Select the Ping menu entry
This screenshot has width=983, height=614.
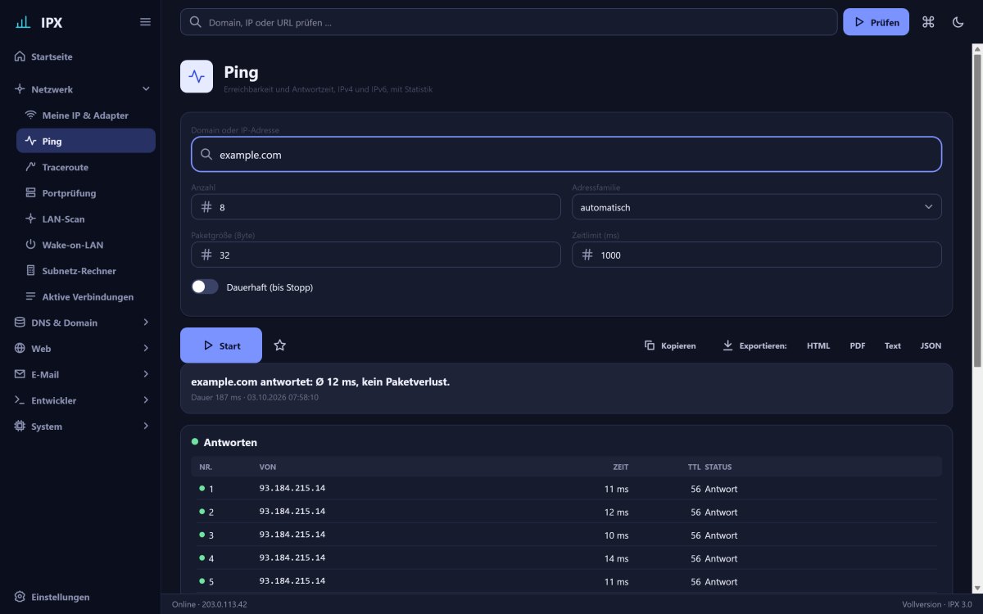click(85, 141)
